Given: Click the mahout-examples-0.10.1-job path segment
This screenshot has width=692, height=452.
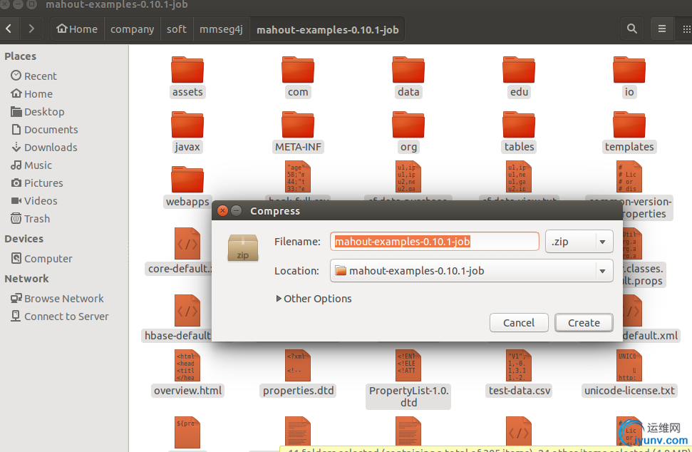Looking at the screenshot, I should coord(327,29).
